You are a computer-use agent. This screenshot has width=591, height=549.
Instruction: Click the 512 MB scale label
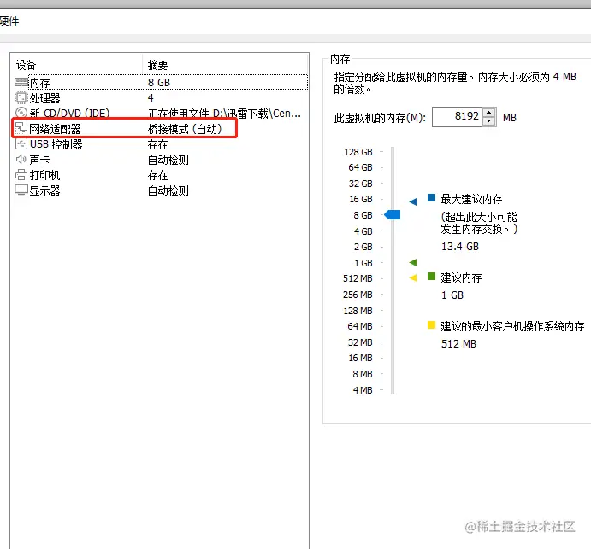pos(358,278)
